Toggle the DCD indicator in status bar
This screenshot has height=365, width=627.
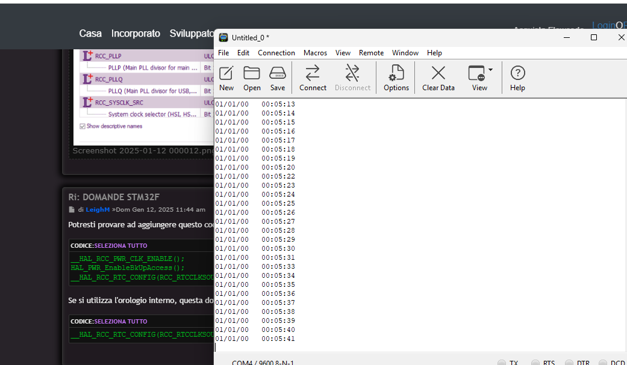pyautogui.click(x=603, y=363)
